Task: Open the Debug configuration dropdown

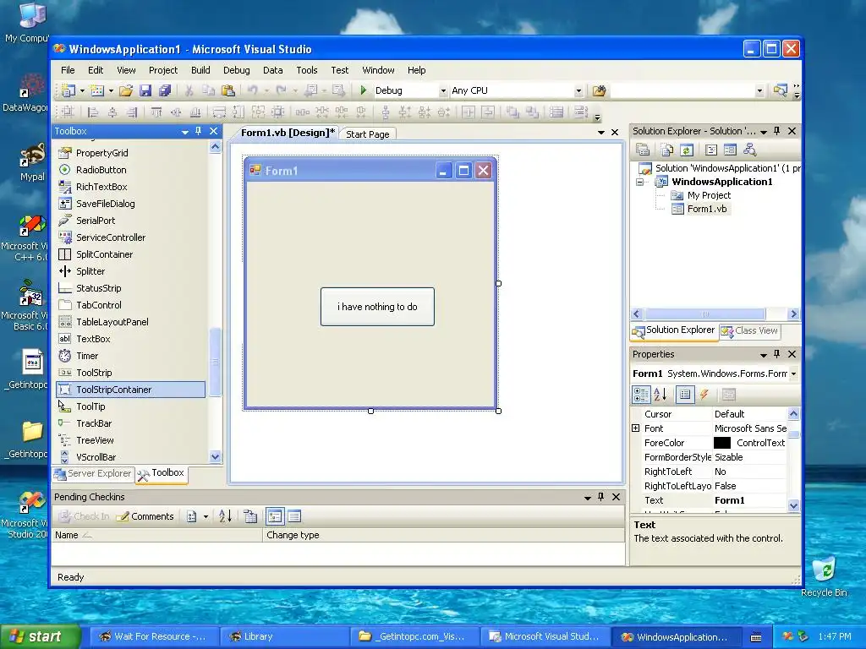Action: (x=443, y=91)
